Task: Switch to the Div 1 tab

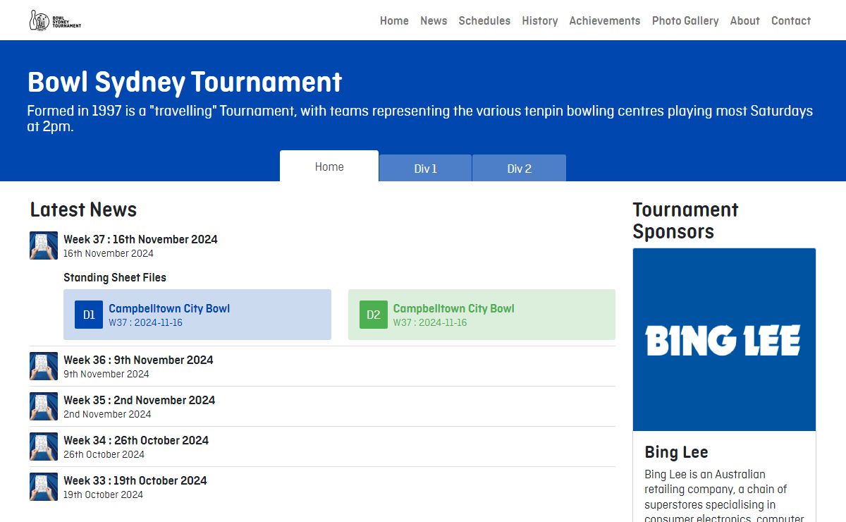Action: coord(426,169)
